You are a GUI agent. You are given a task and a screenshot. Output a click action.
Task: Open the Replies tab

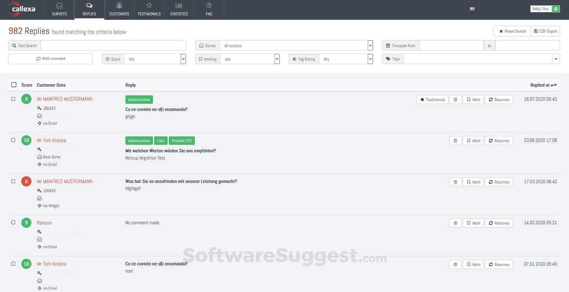click(89, 10)
